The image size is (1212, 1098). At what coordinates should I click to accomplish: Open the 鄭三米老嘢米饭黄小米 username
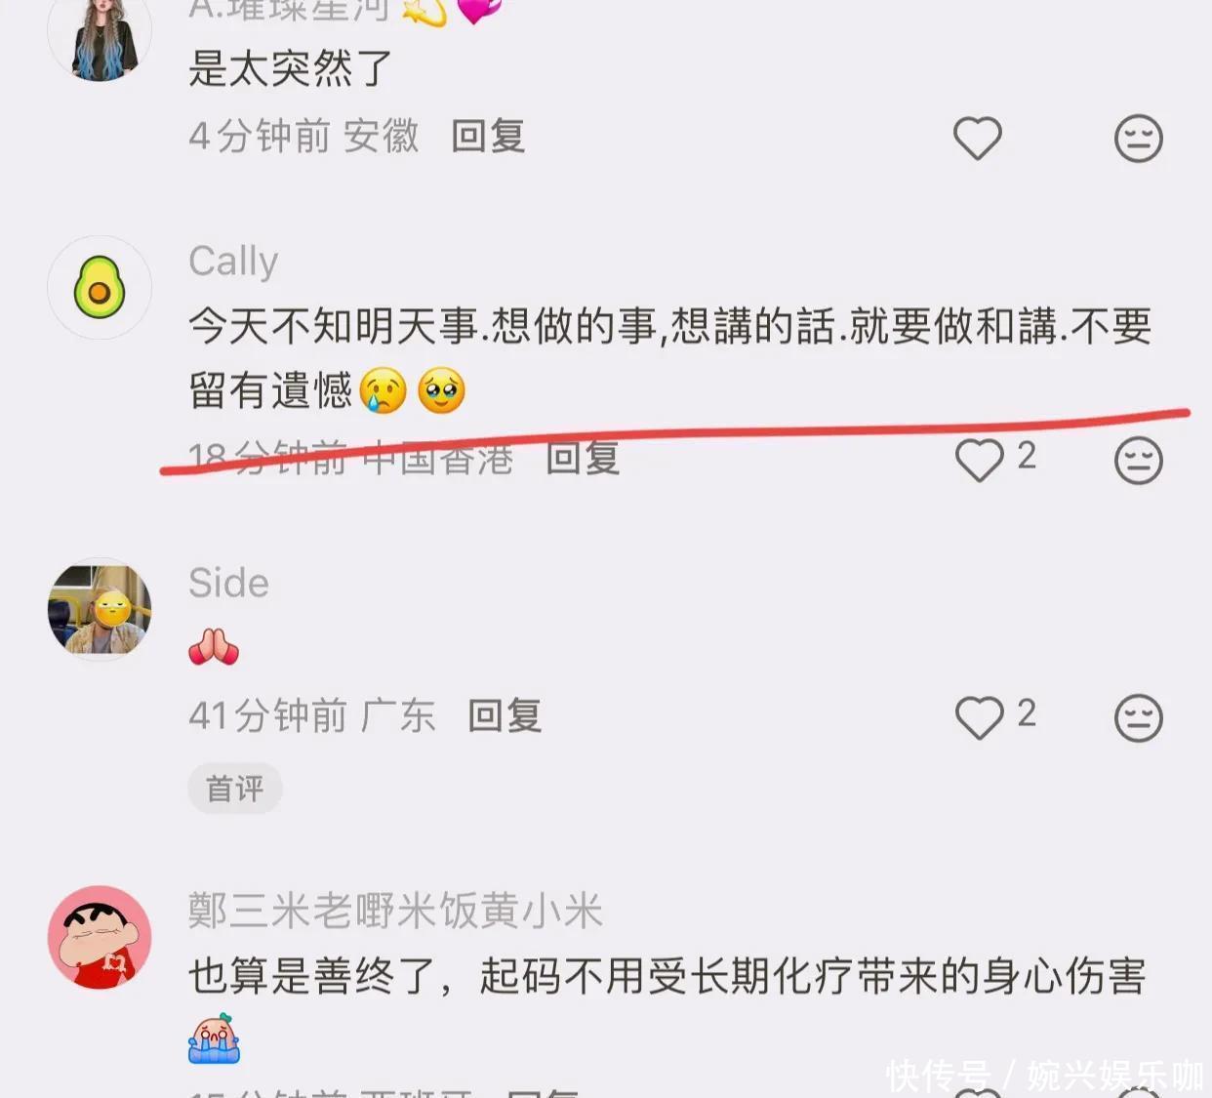[x=395, y=911]
